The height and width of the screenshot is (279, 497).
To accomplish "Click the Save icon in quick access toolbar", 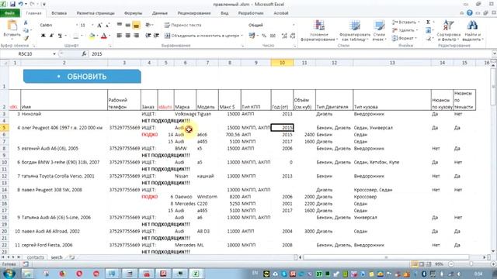I will [x=12, y=4].
